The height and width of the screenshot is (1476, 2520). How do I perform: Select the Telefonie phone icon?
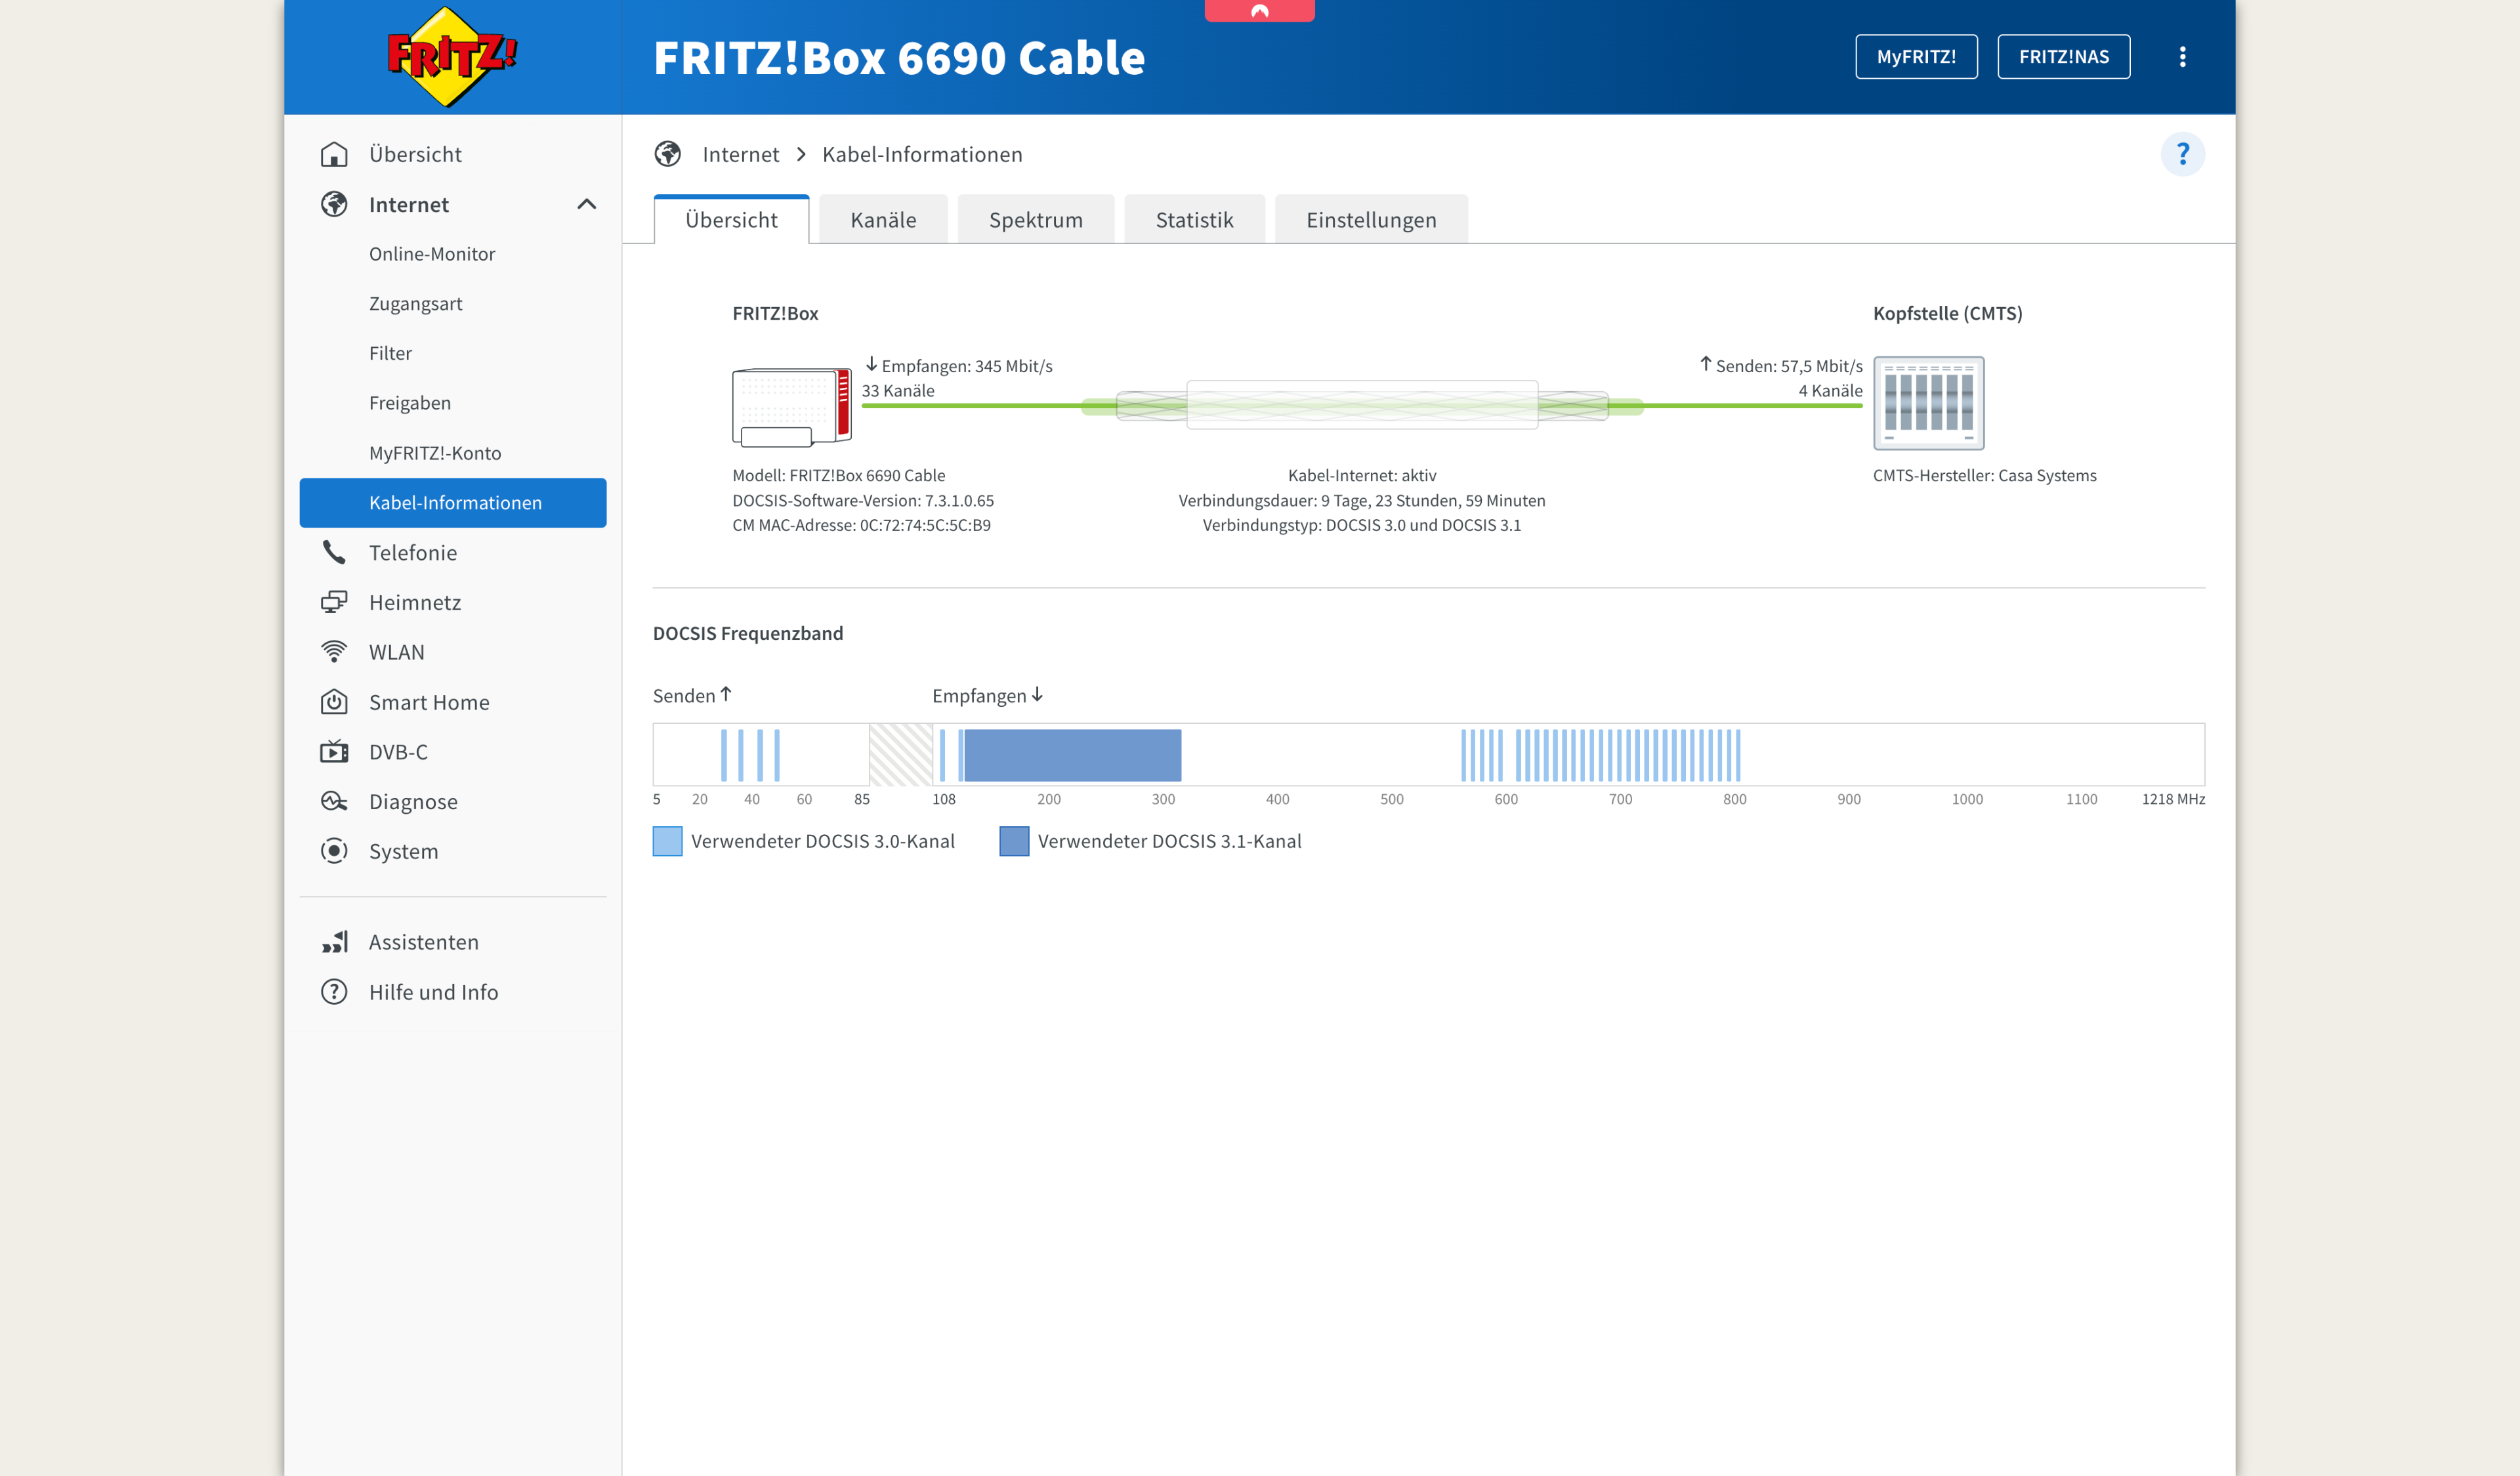tap(334, 552)
